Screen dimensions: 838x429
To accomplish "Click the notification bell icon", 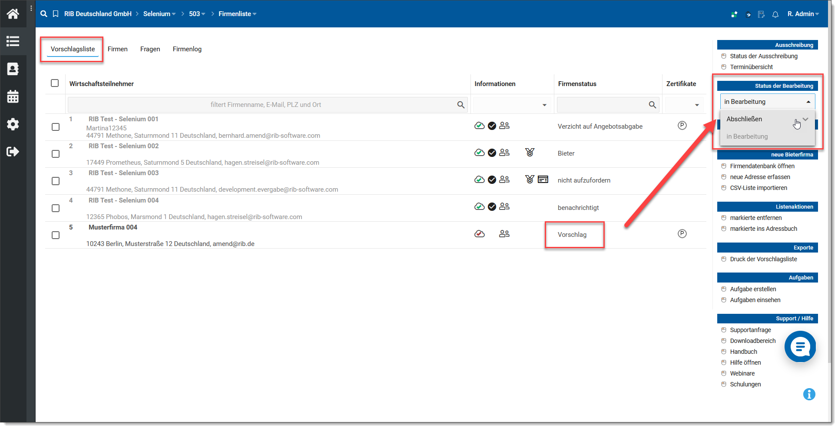I will 775,14.
